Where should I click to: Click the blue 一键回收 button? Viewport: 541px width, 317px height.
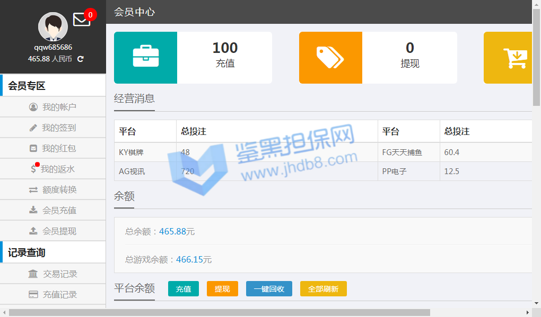269,289
